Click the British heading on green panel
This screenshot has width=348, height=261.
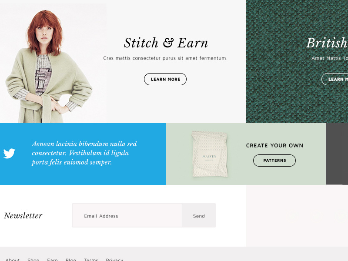click(x=327, y=43)
